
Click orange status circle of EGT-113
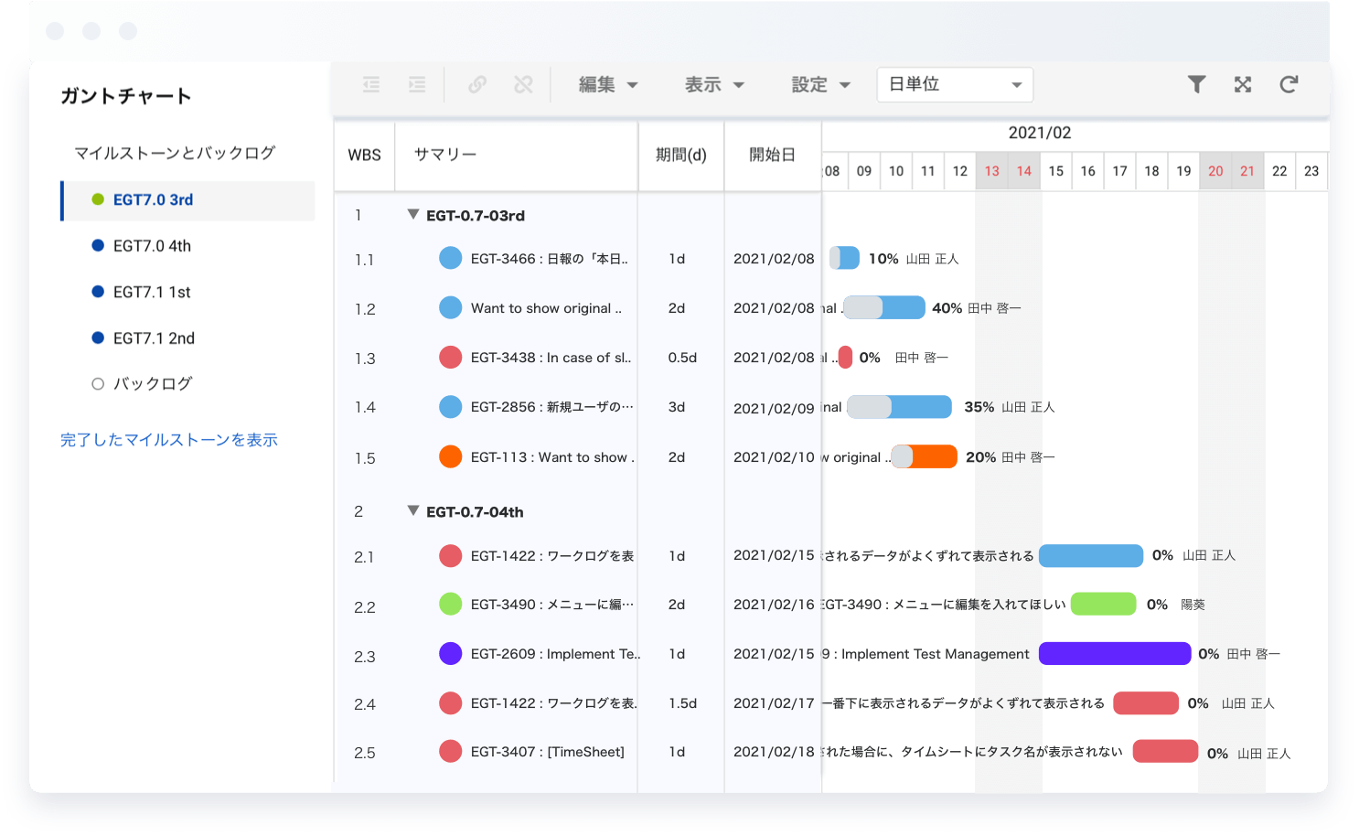click(x=450, y=456)
